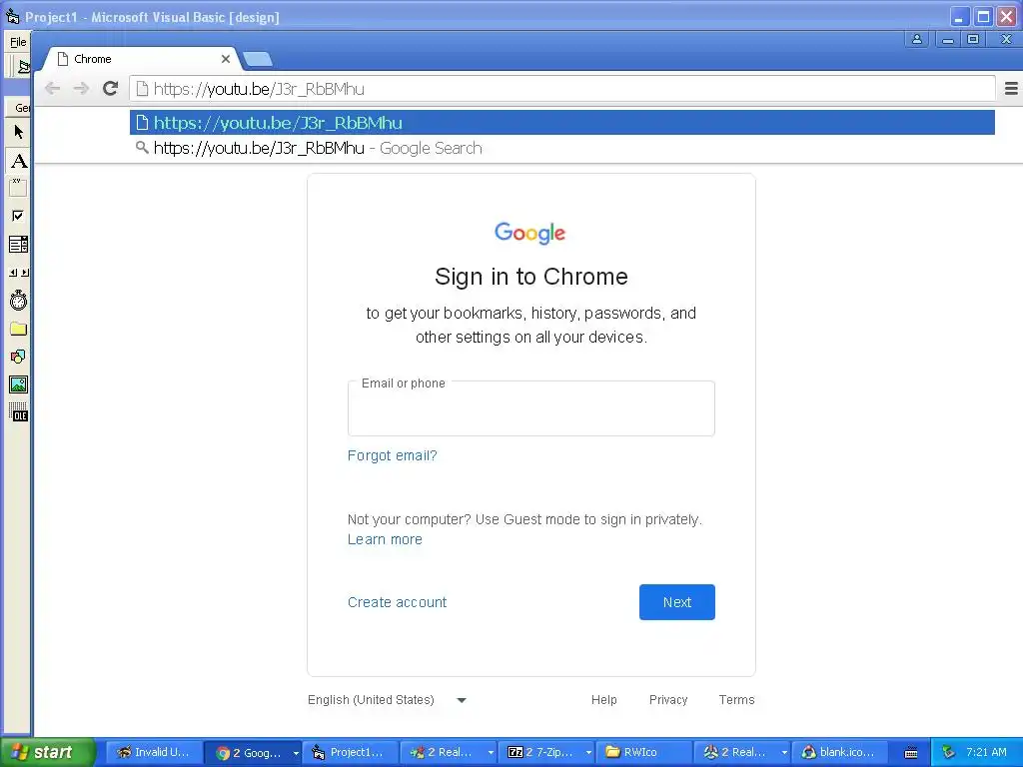Select the Pointer tool in VB toolbox
Image resolution: width=1023 pixels, height=767 pixels.
pos(18,133)
